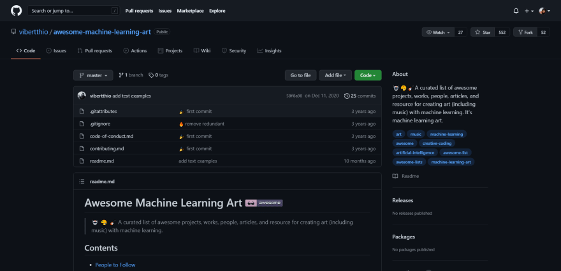Open People to Follow contents link

[x=115, y=265]
